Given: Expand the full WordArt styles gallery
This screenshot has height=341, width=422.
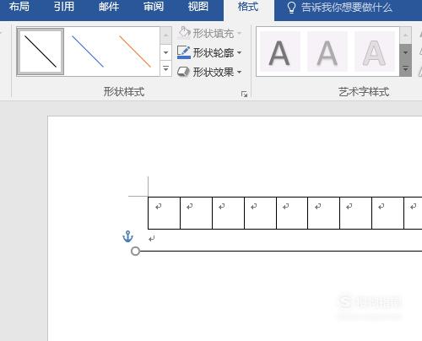Looking at the screenshot, I should 405,68.
